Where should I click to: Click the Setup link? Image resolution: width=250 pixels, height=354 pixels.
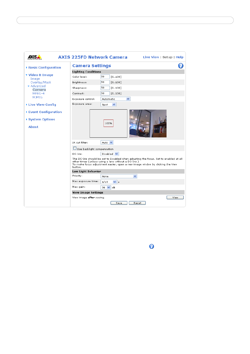[167, 57]
